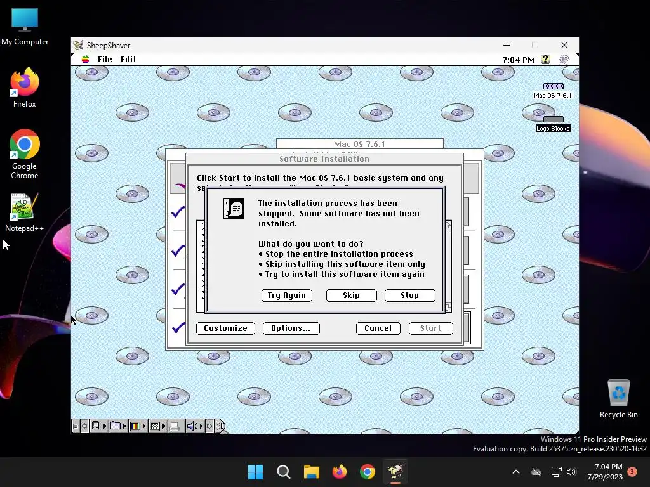The image size is (650, 487).
Task: Open the Monitor Resolution module in Control Strip
Action: (157, 426)
